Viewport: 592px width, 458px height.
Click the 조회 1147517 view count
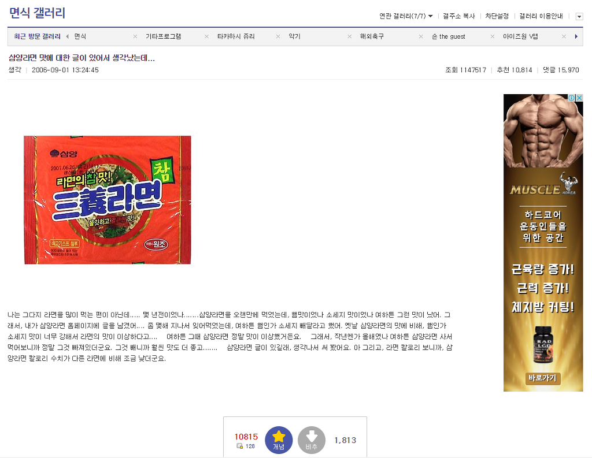point(465,70)
